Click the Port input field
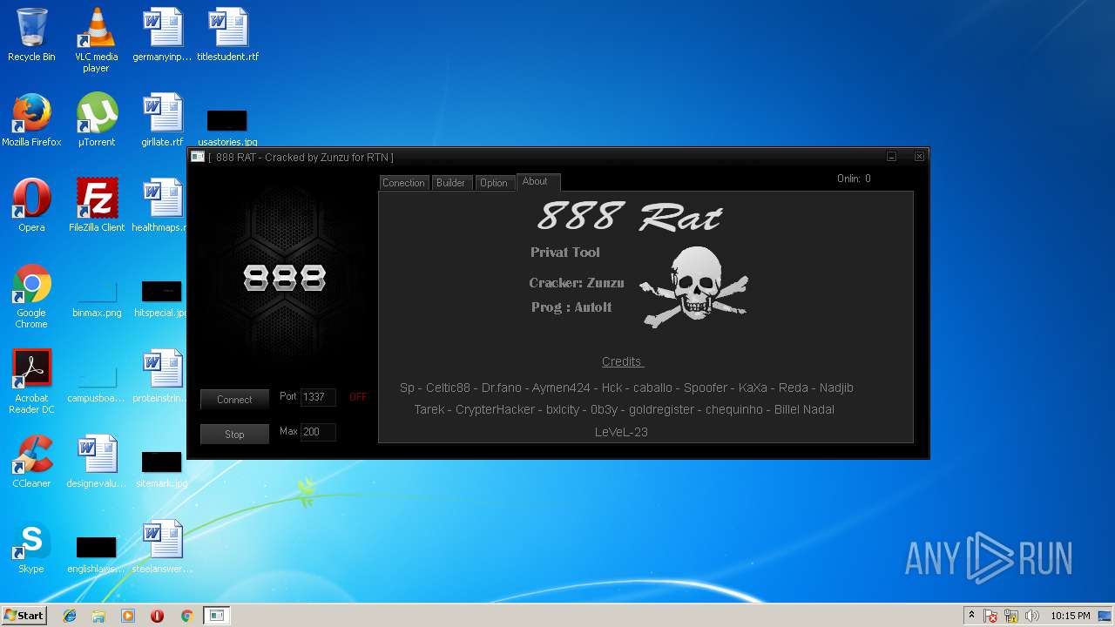The width and height of the screenshot is (1115, 627). [x=318, y=397]
